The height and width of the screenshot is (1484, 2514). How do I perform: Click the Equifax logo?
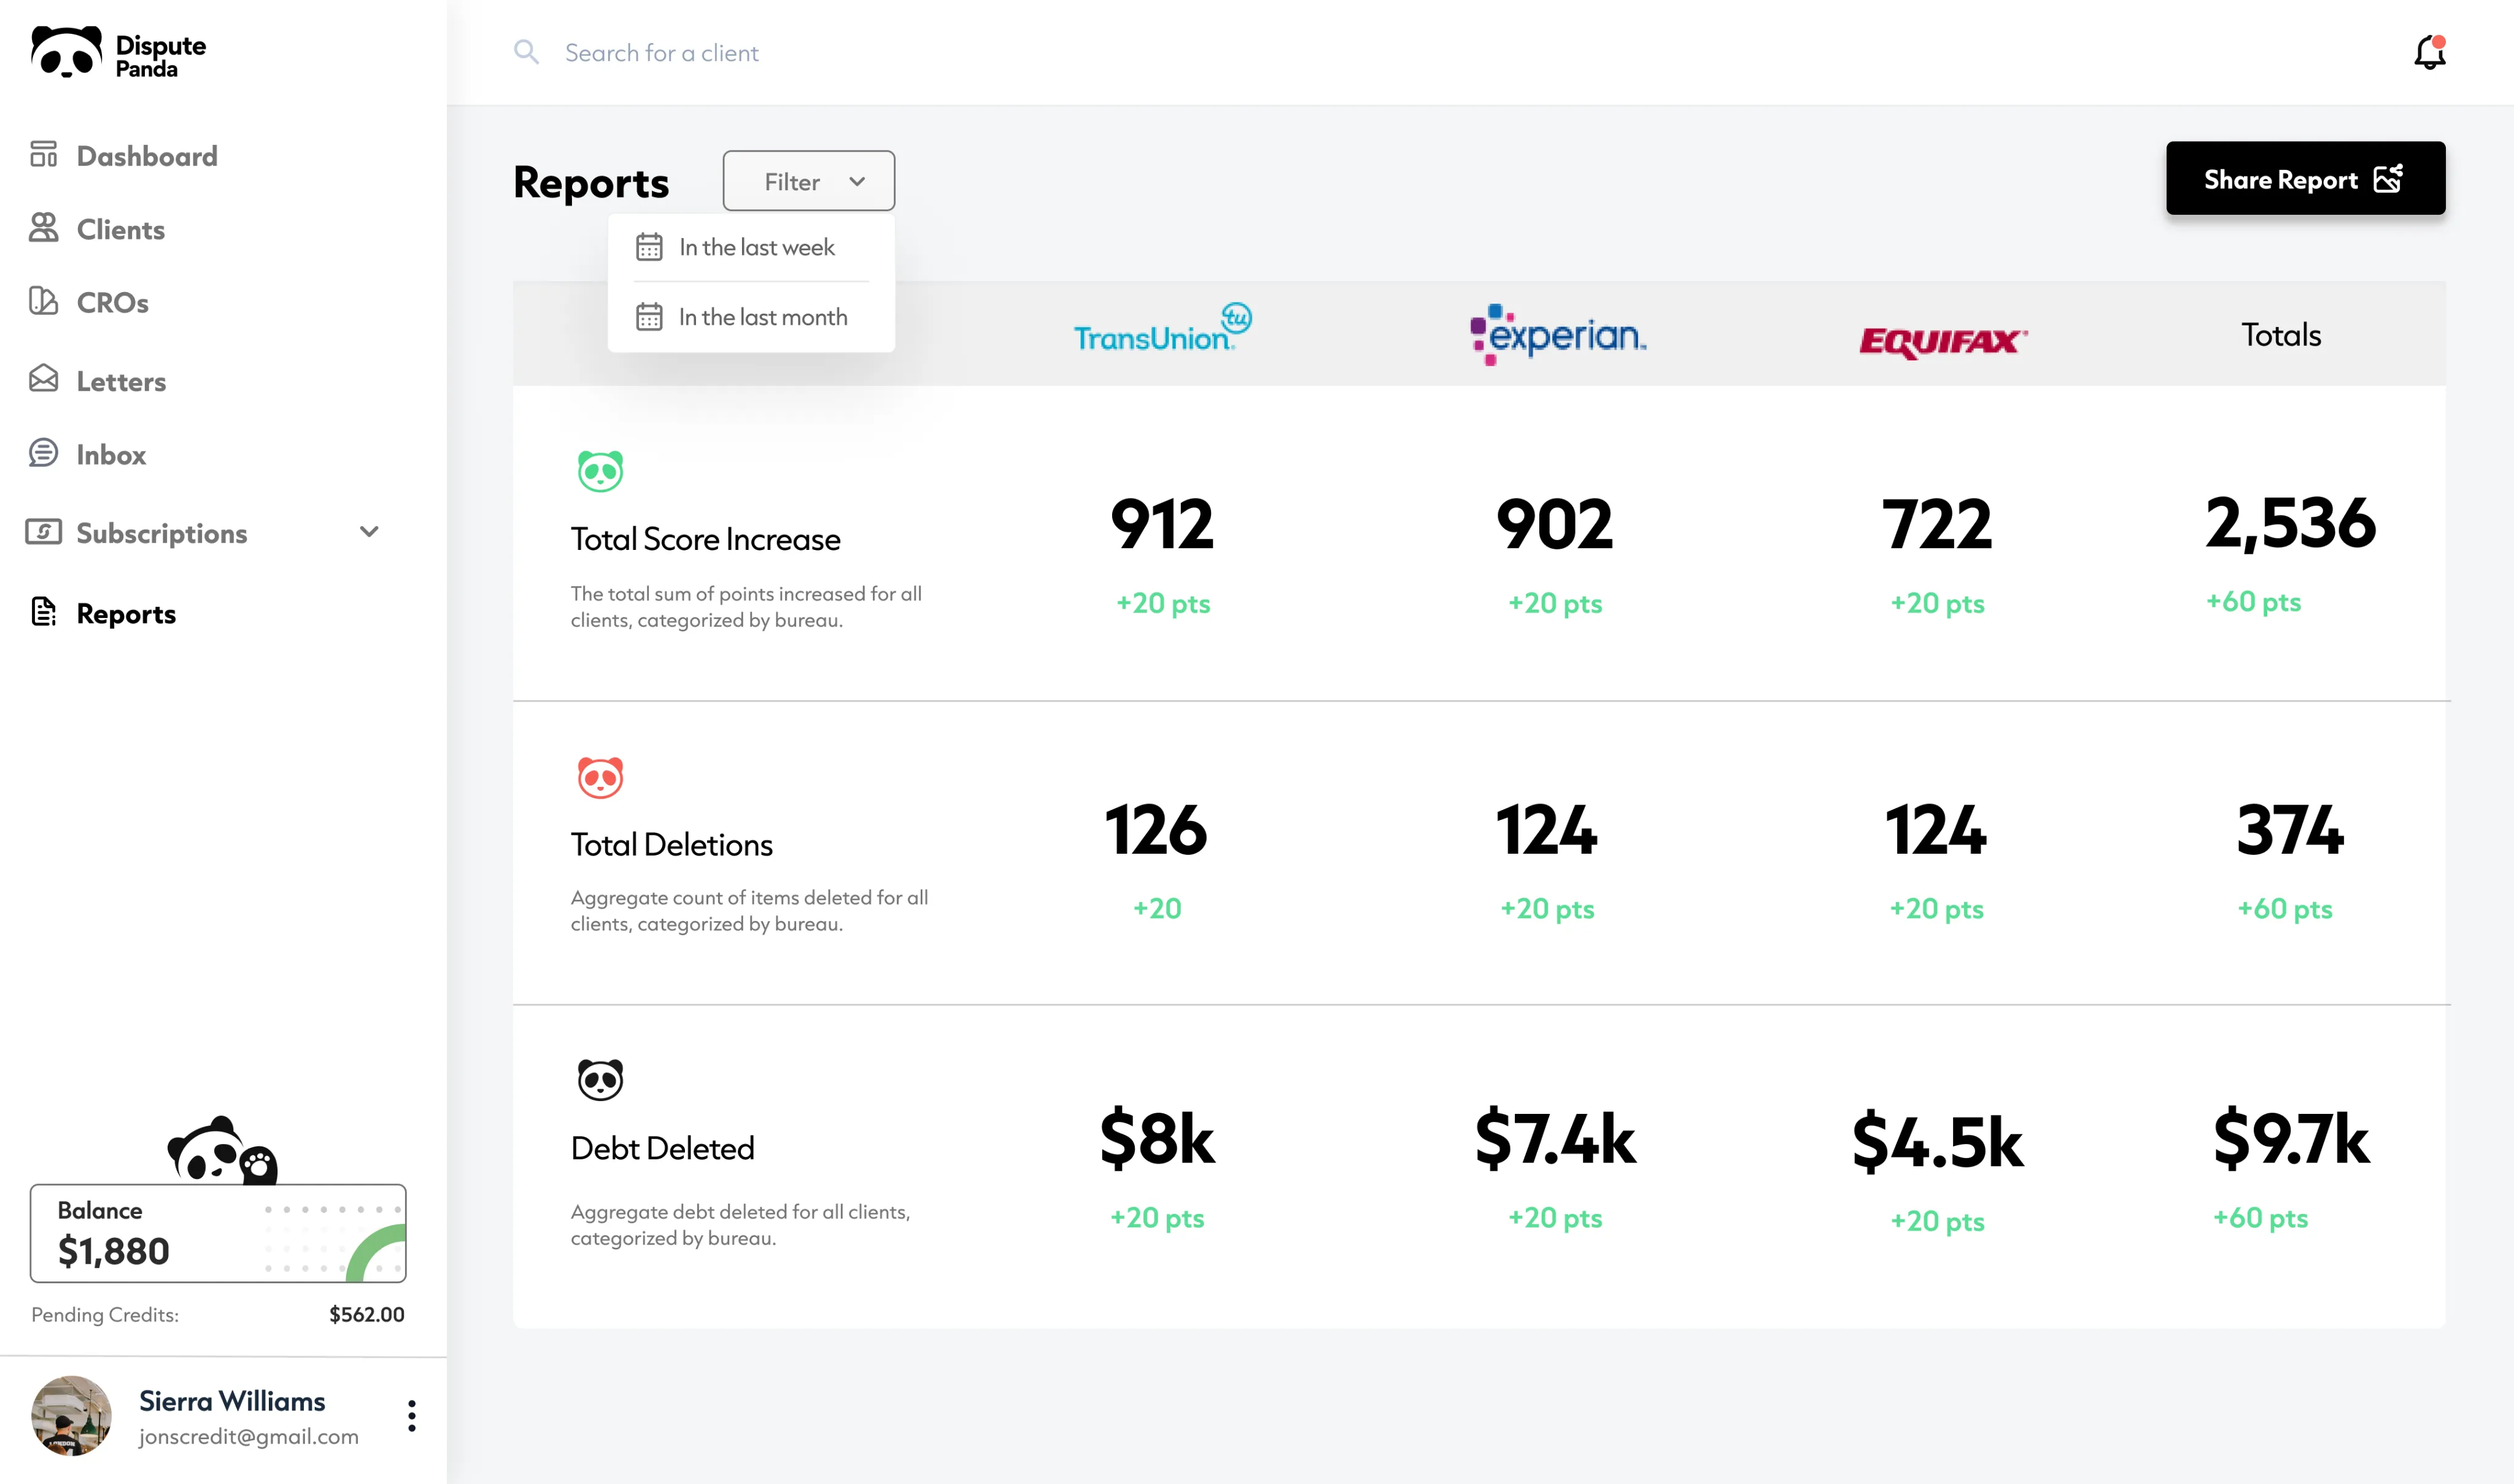point(1943,342)
